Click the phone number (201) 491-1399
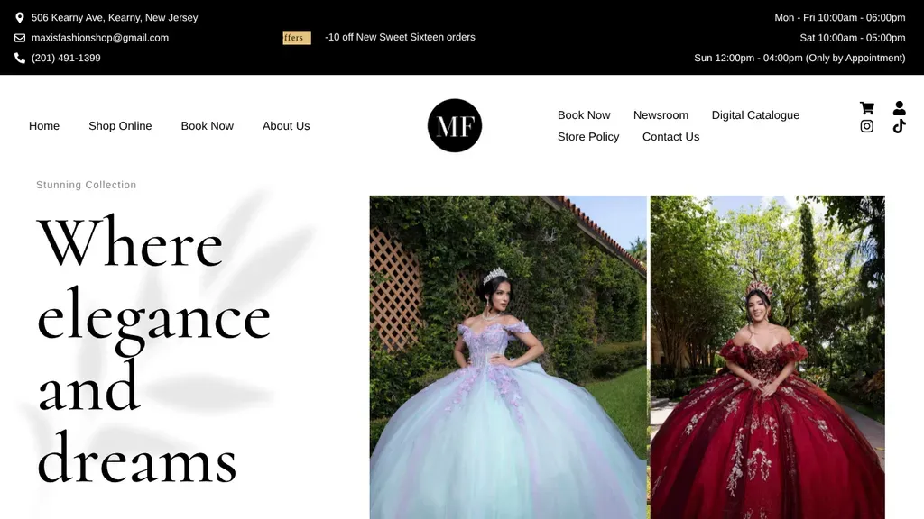924x519 pixels. (x=66, y=58)
